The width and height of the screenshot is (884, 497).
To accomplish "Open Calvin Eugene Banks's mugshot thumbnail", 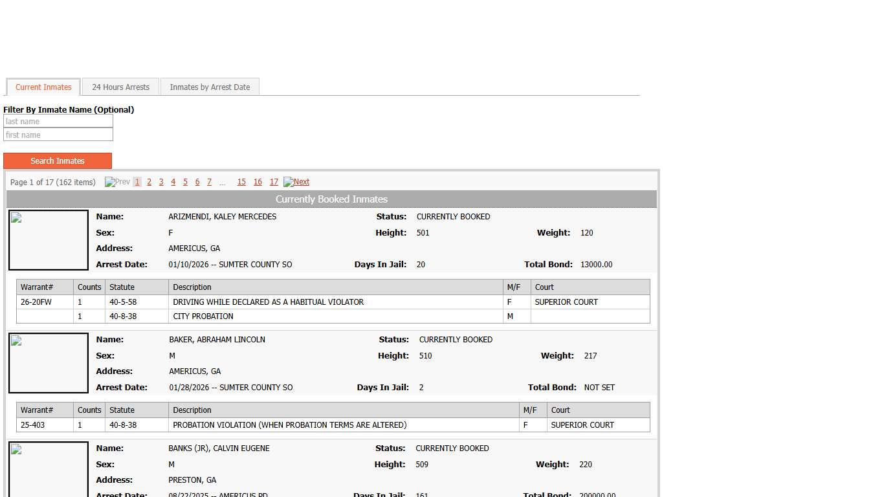I will click(x=49, y=469).
